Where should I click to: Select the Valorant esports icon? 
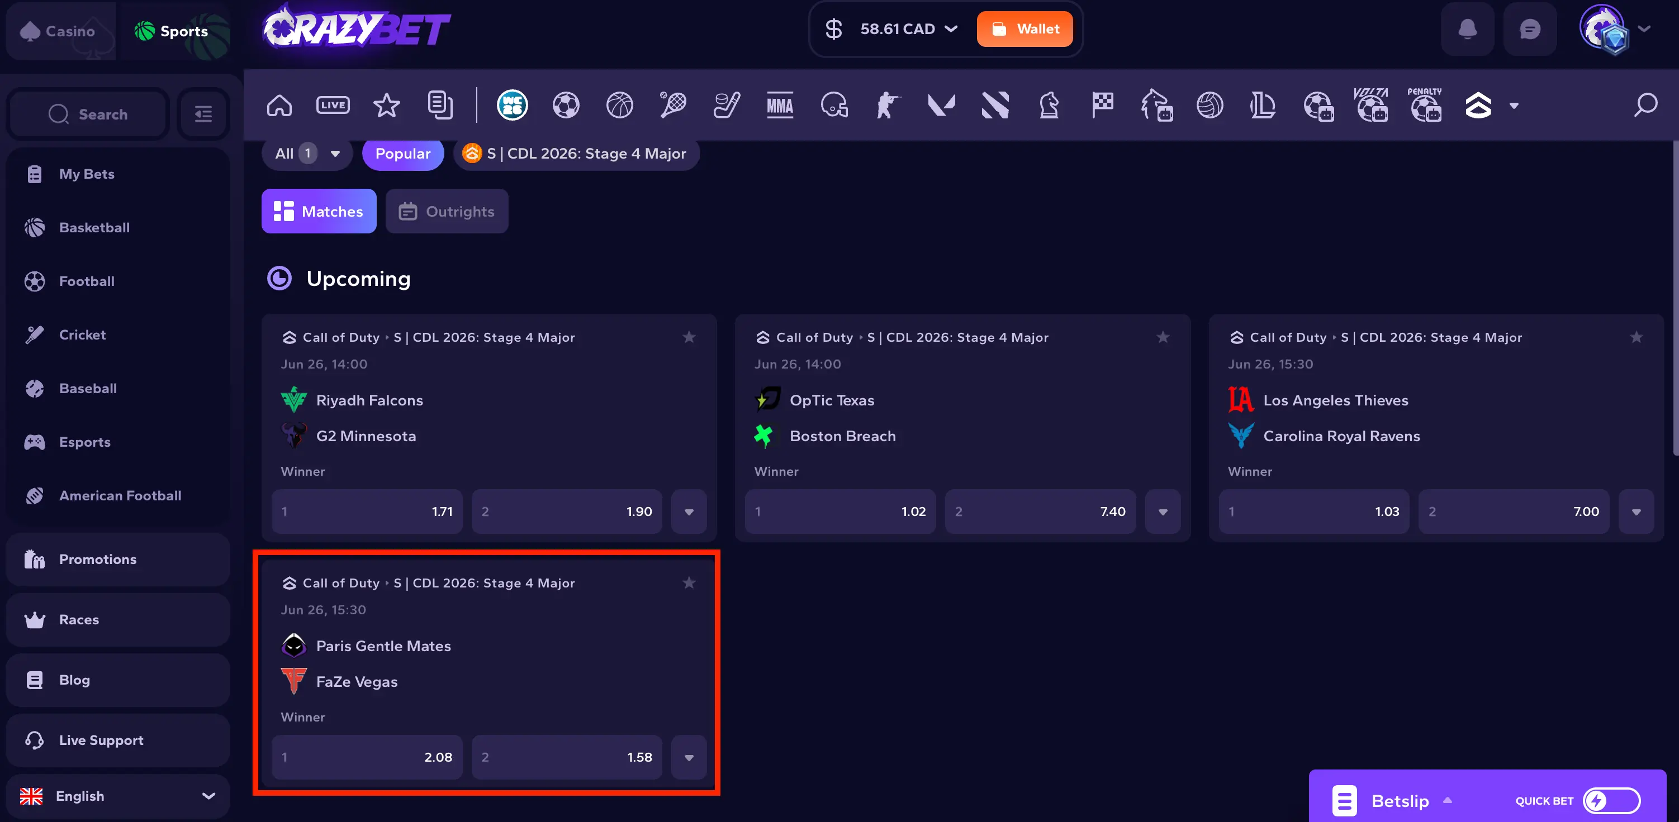941,105
